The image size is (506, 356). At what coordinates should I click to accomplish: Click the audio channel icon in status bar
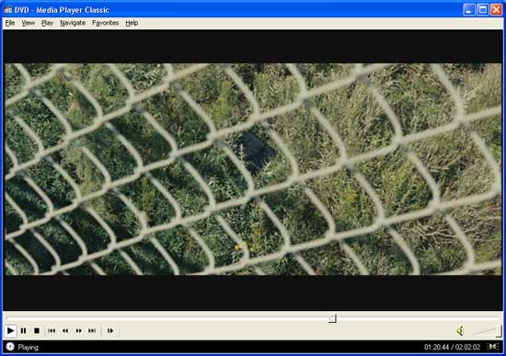493,347
